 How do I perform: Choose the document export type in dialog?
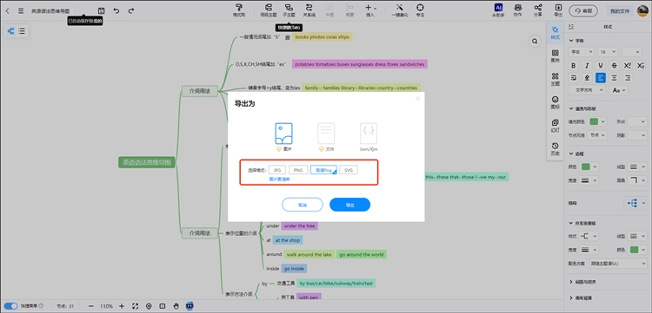pyautogui.click(x=326, y=137)
